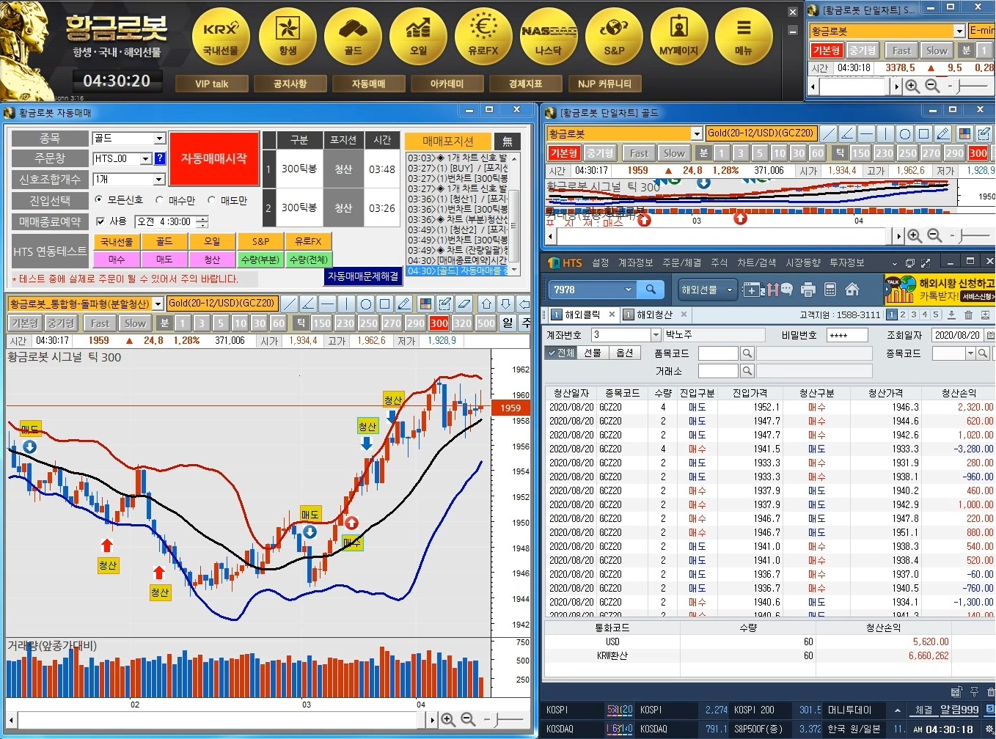Open the 황금로봇_통합형-돌파형 strategy dropdown

(x=158, y=304)
